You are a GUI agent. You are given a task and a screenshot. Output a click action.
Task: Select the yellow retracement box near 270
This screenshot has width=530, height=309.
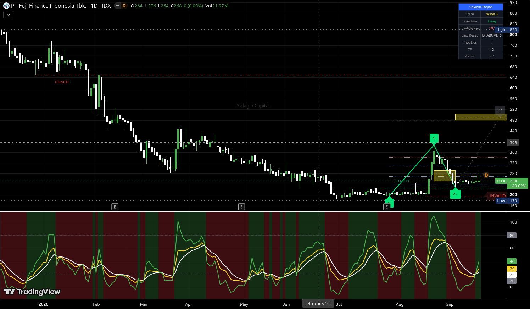tap(445, 176)
